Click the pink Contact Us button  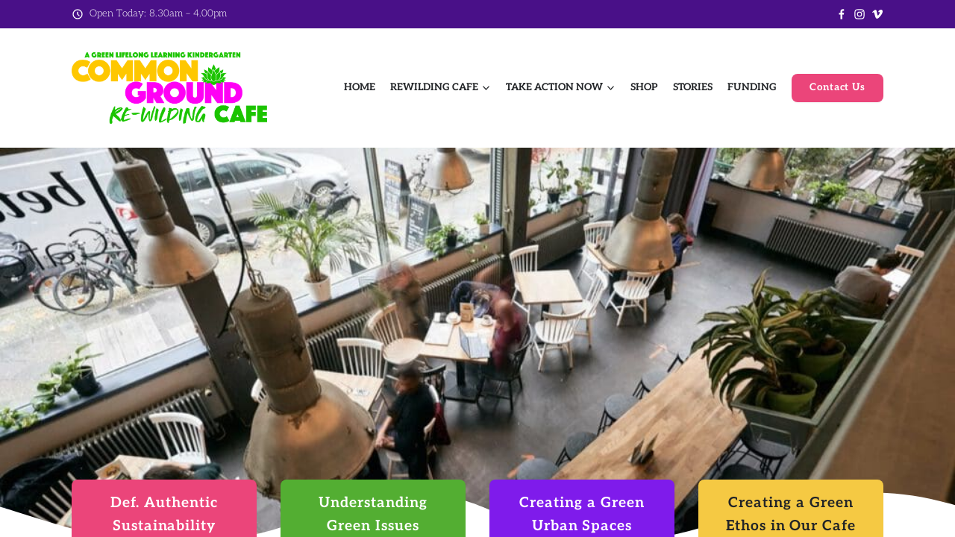837,88
